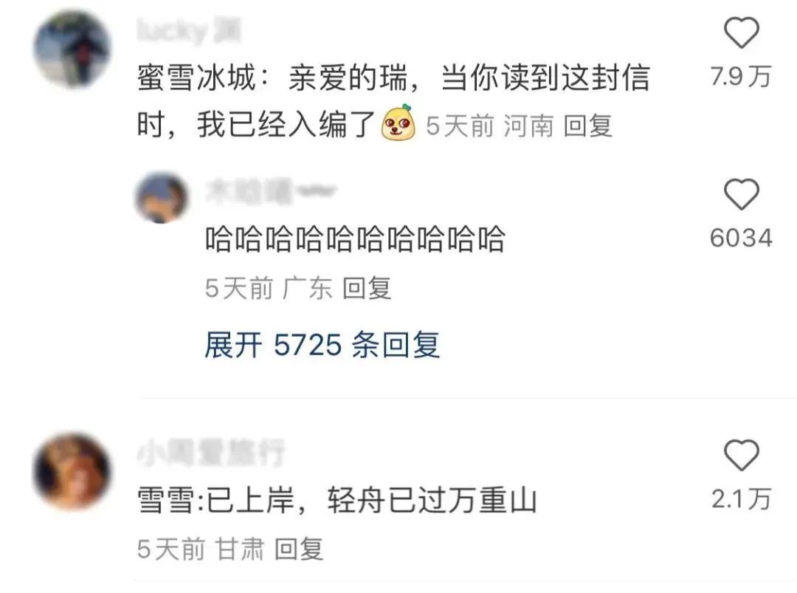This screenshot has height=593, width=797.
Task: Open the username above 雪雪:已上岸
Action: point(210,453)
